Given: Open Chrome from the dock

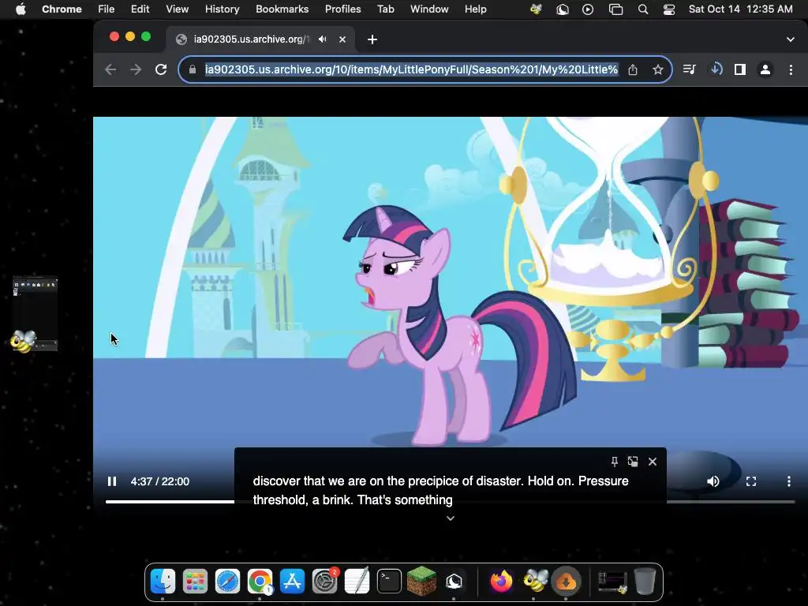Looking at the screenshot, I should (x=260, y=582).
